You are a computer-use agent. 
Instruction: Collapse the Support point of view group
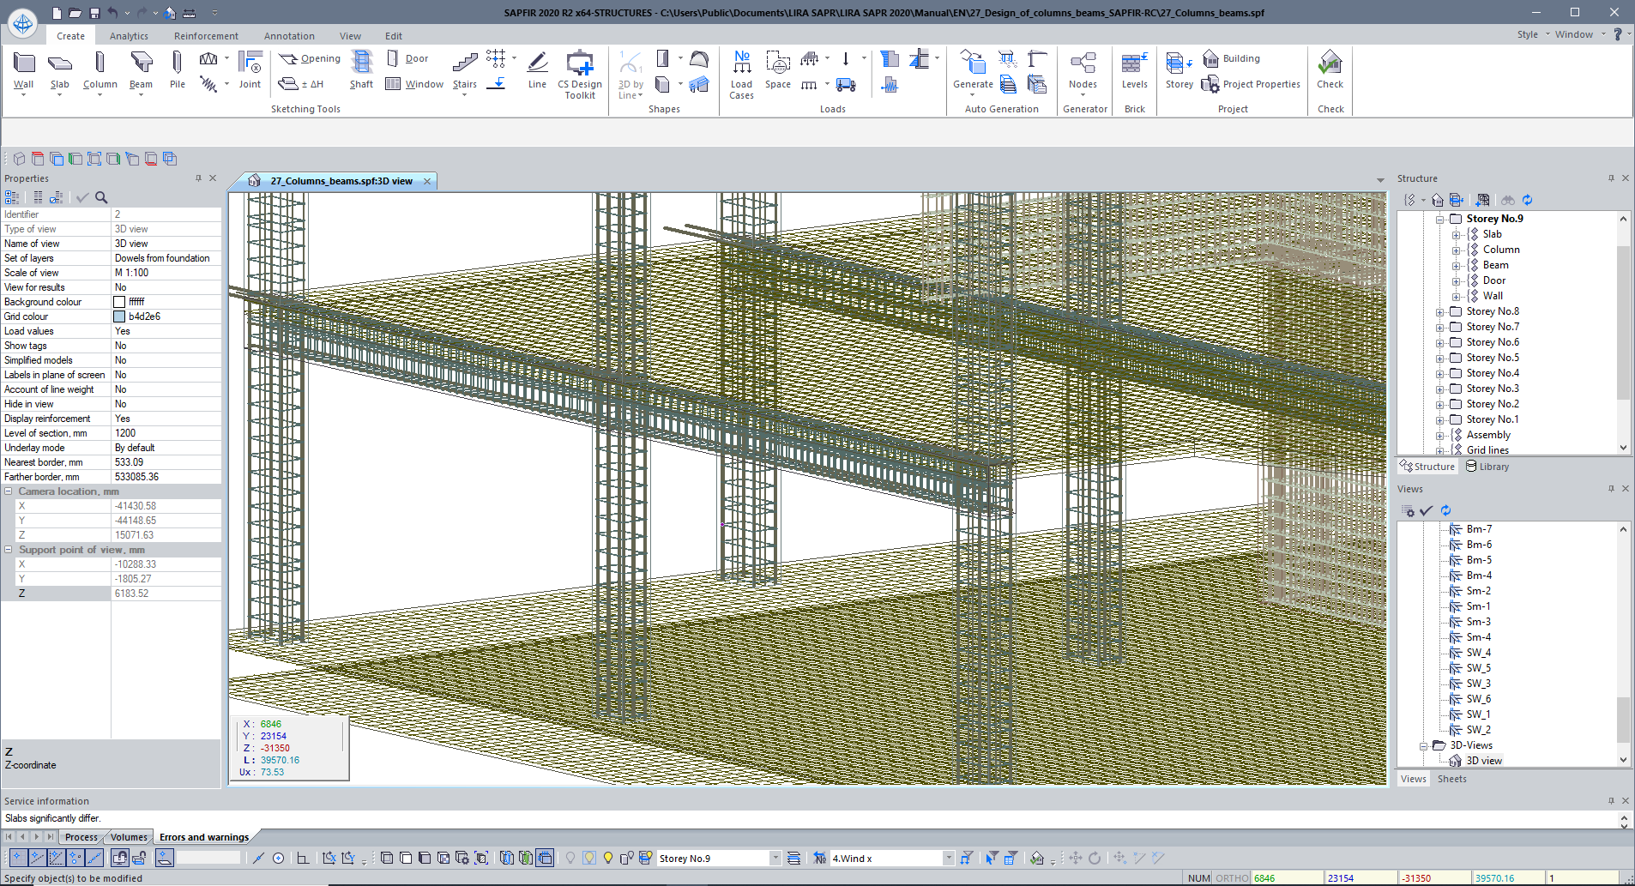click(x=9, y=550)
